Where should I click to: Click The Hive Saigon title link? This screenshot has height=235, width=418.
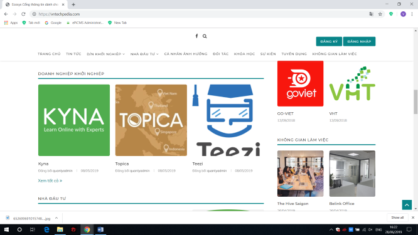(x=292, y=204)
